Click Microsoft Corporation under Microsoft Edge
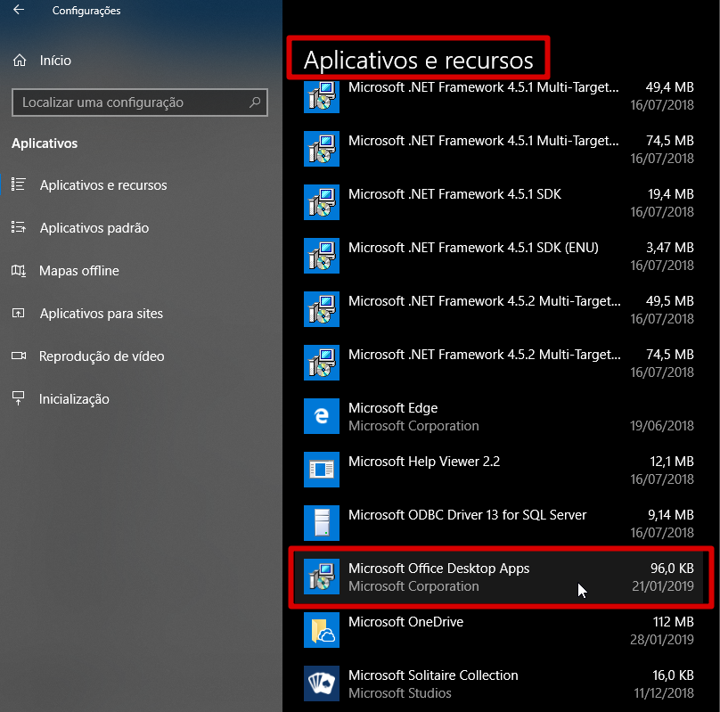The width and height of the screenshot is (720, 712). [413, 426]
